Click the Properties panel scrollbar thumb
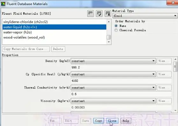This screenshot has height=126, width=178. (x=175, y=67)
